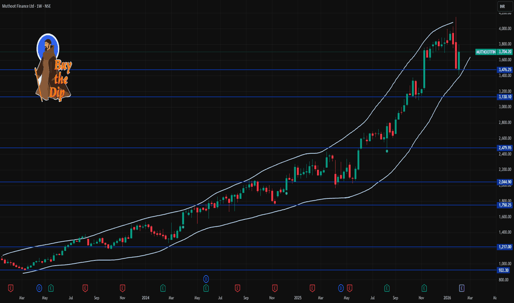The height and width of the screenshot is (303, 514).
Task: Click the 800.00 price axis value
Action: [504, 280]
